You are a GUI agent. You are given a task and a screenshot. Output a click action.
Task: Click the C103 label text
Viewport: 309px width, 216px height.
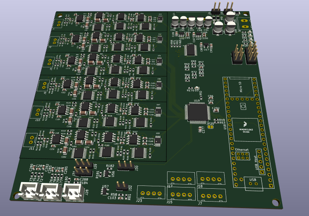(112, 198)
